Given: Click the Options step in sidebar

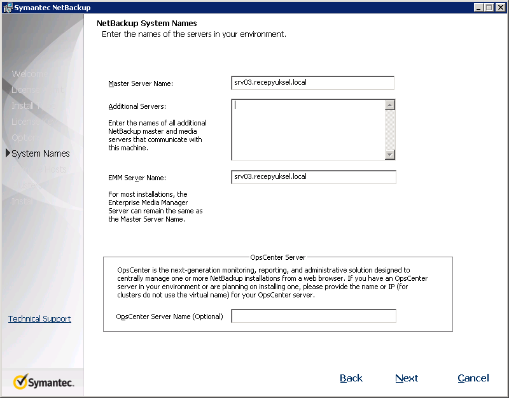Looking at the screenshot, I should pos(26,138).
